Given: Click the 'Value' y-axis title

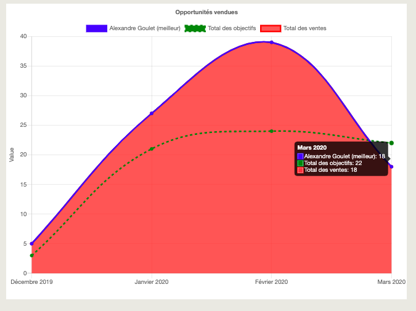Looking at the screenshot, I should click(x=12, y=155).
